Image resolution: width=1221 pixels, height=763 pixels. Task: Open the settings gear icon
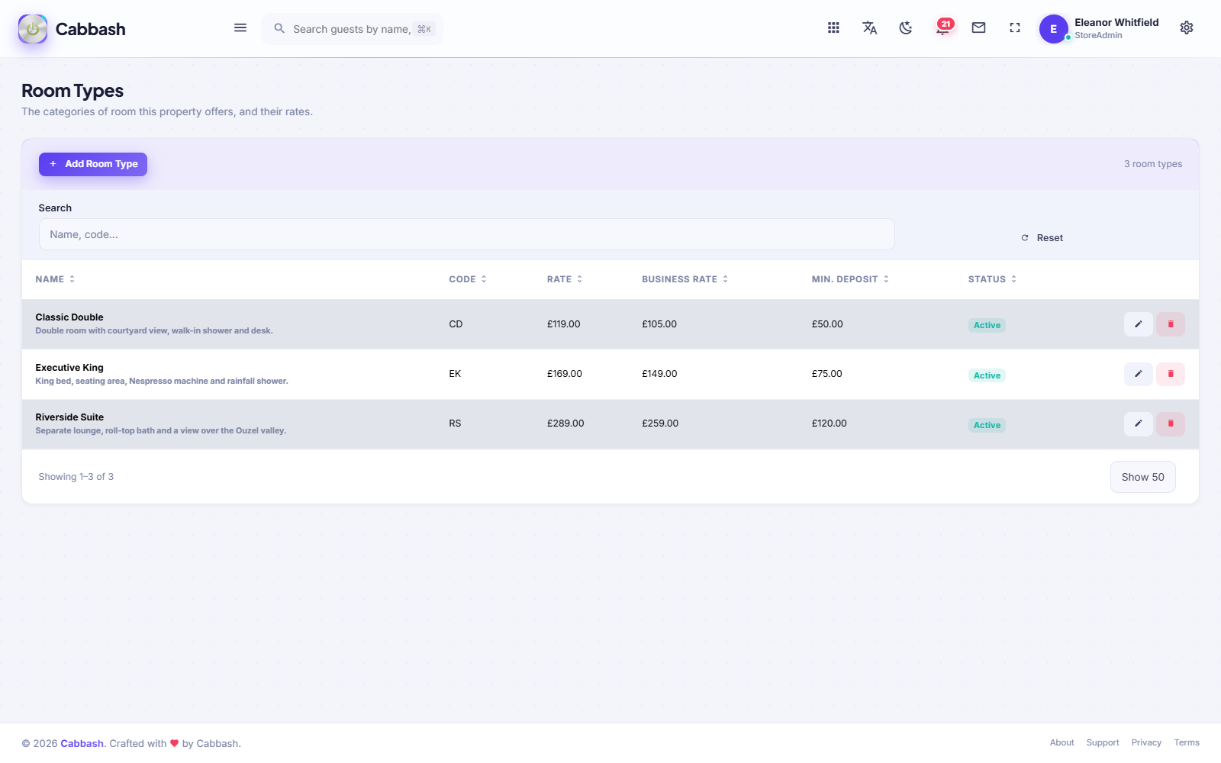pyautogui.click(x=1187, y=28)
